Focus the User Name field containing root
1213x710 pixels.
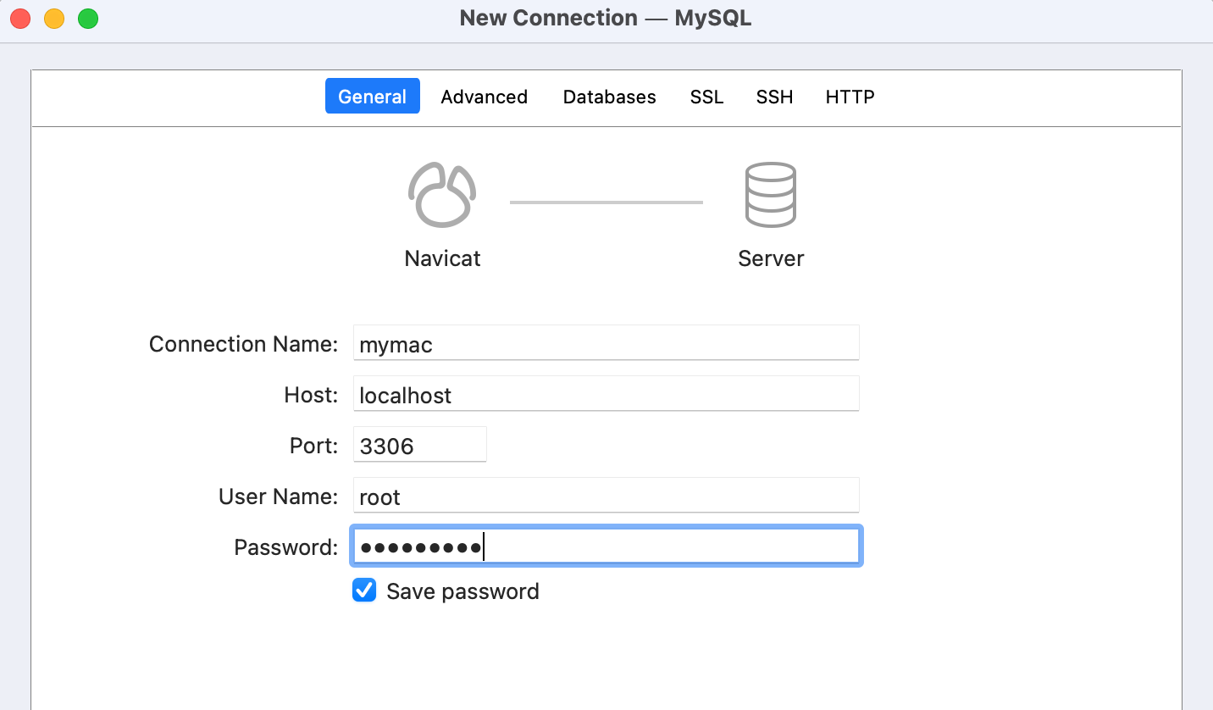coord(606,496)
